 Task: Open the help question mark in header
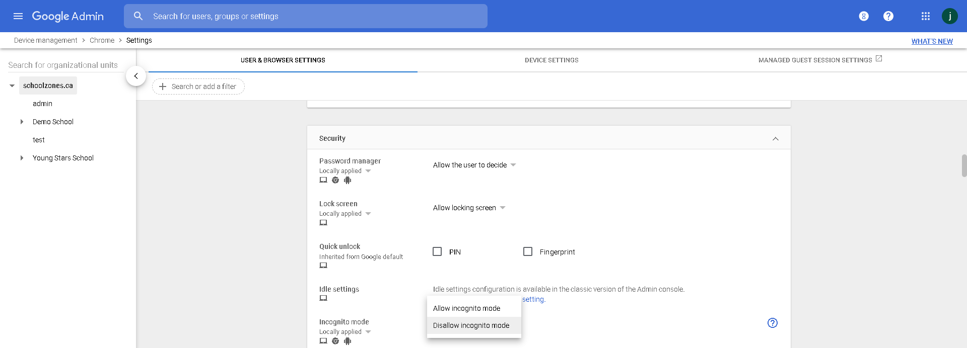[x=888, y=16]
